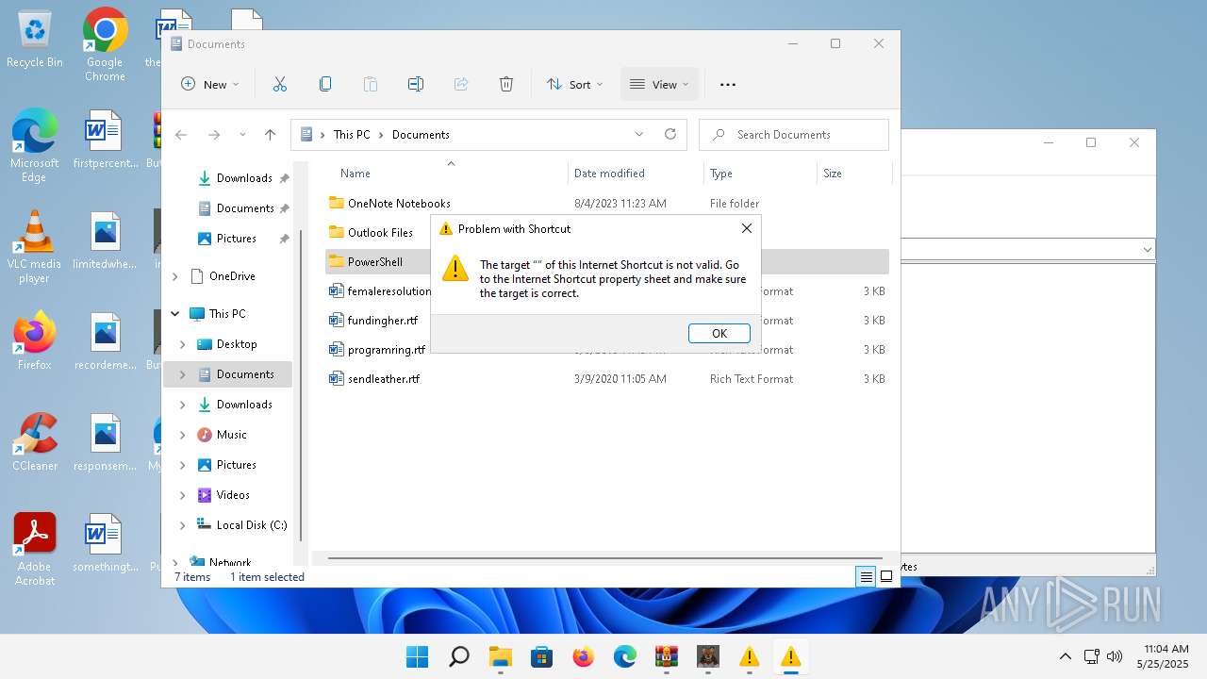
Task: Switch to large thumbnails view icon
Action: (x=886, y=577)
